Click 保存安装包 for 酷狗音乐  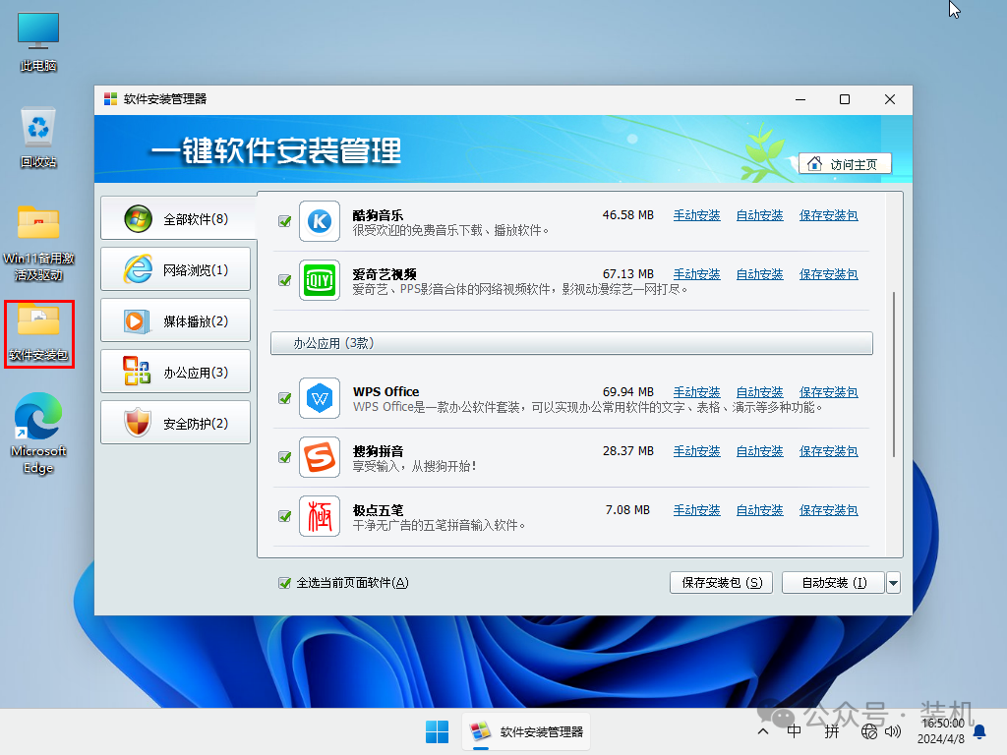(828, 215)
